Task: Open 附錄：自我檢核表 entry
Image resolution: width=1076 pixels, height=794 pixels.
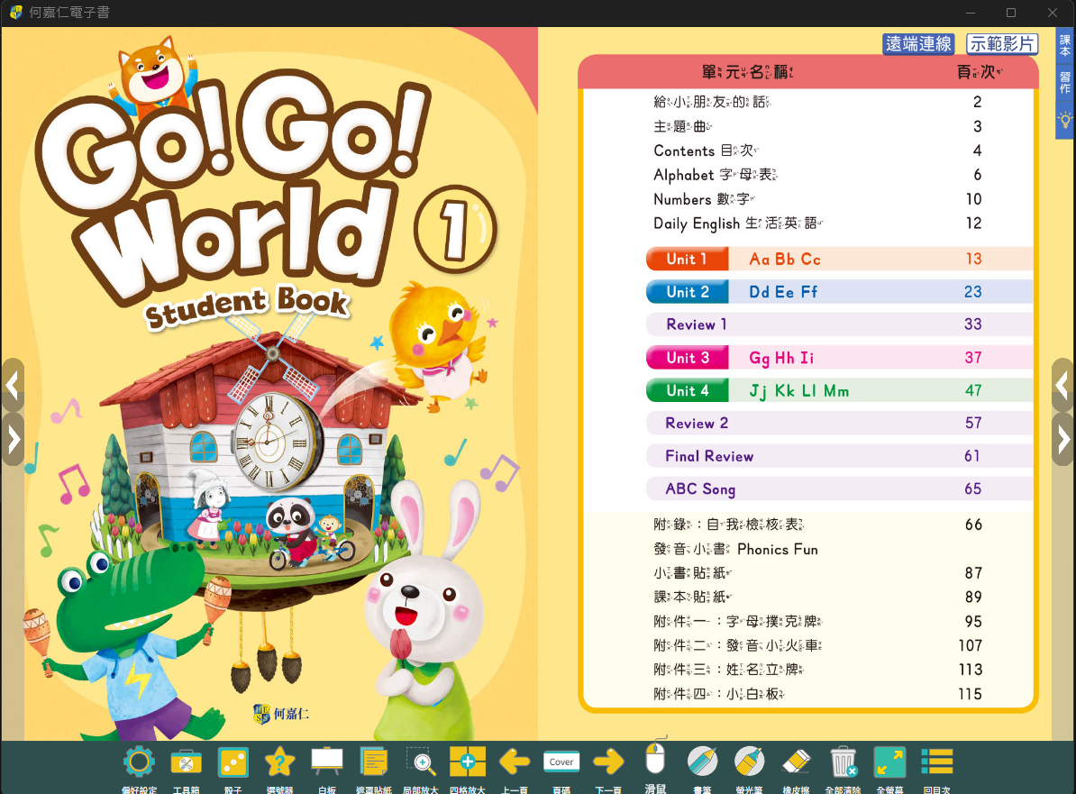Action: point(818,525)
